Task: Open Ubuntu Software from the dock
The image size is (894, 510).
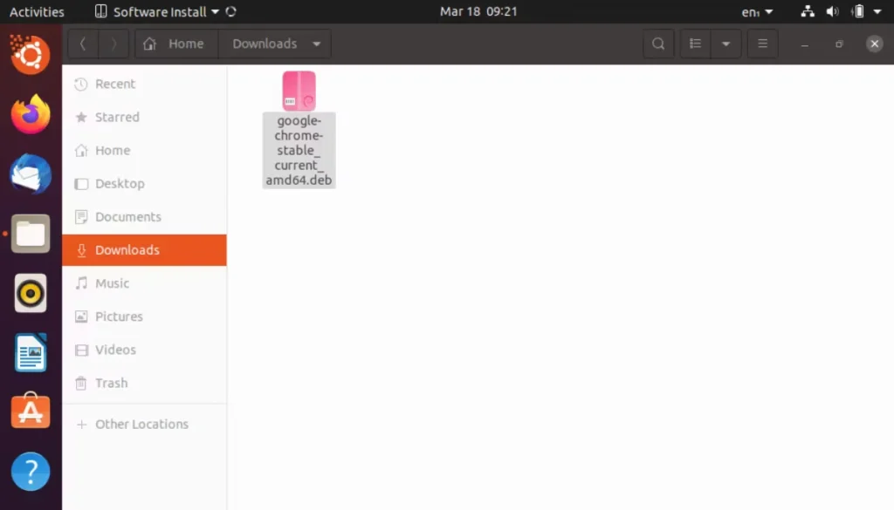Action: pos(31,411)
